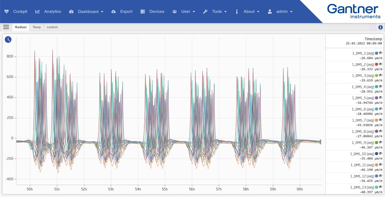Click the value -45.93036 µm/m
Image resolution: width=385 pixels, height=197 pixels.
(x=369, y=125)
